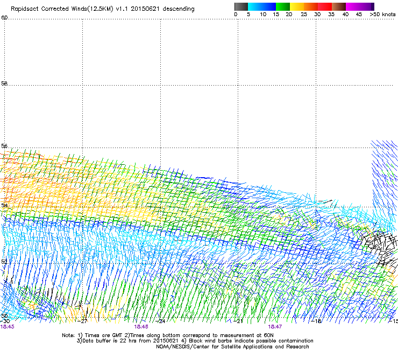Click the latitude label '58'
This screenshot has width=398, height=350.
pyautogui.click(x=4, y=83)
